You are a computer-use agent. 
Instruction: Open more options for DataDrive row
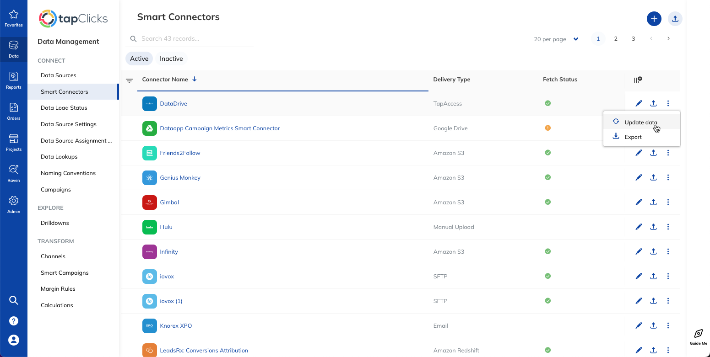[x=668, y=104]
